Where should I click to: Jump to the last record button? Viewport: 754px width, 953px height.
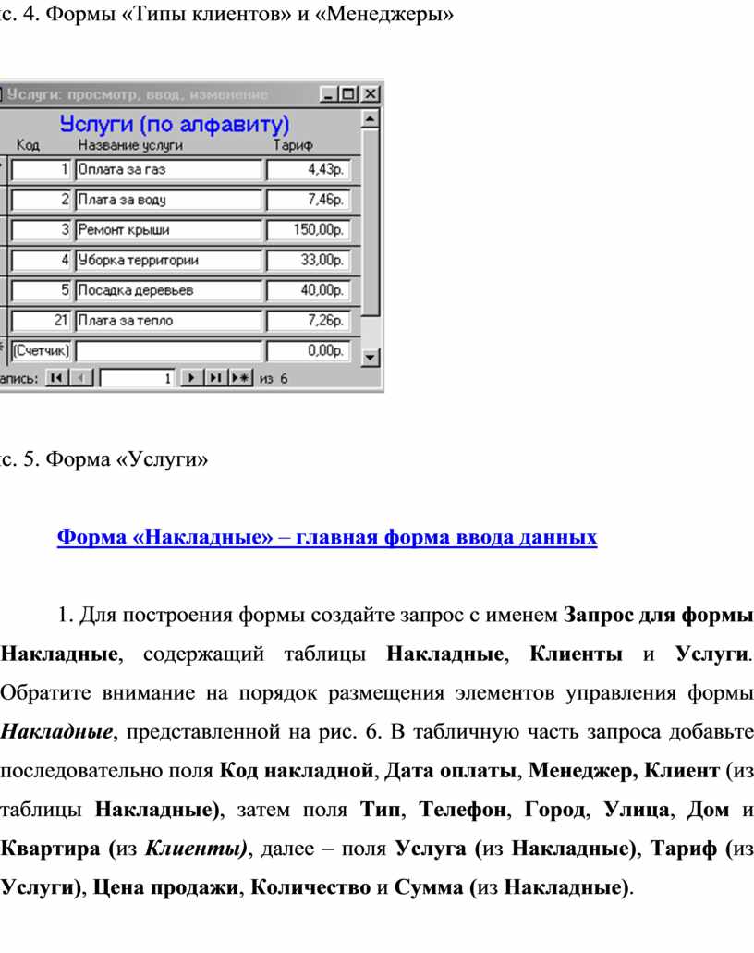214,378
